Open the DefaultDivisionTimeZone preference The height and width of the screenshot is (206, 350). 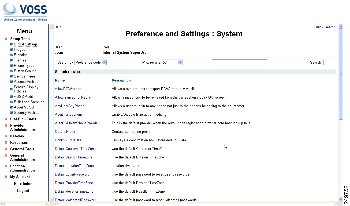pyautogui.click(x=74, y=157)
